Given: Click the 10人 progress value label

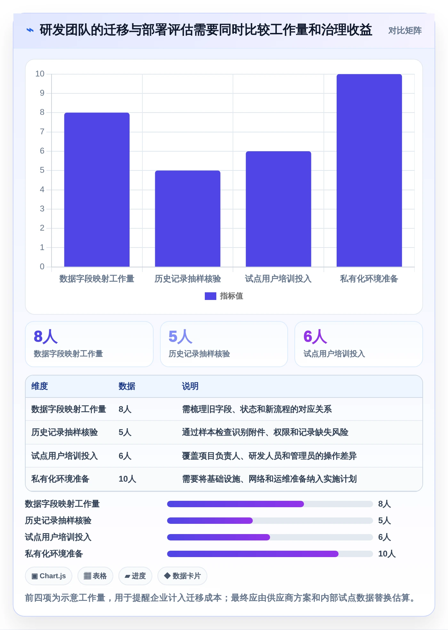Looking at the screenshot, I should point(387,554).
